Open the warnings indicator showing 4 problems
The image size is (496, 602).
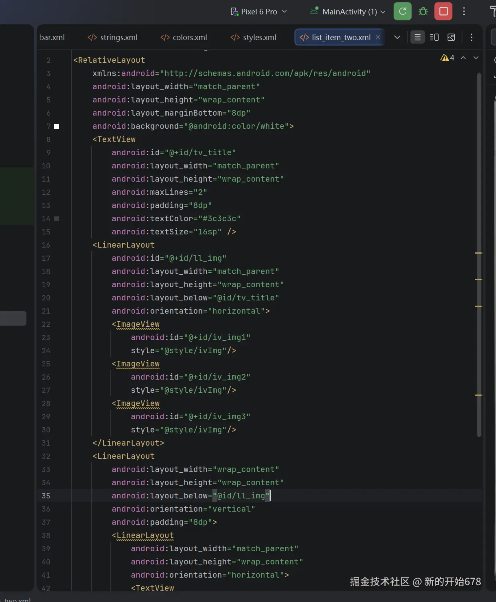tap(447, 58)
